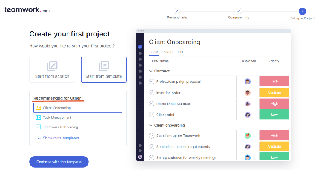Mark Project/campaign proposal task complete
This screenshot has width=318, height=172.
tap(151, 81)
